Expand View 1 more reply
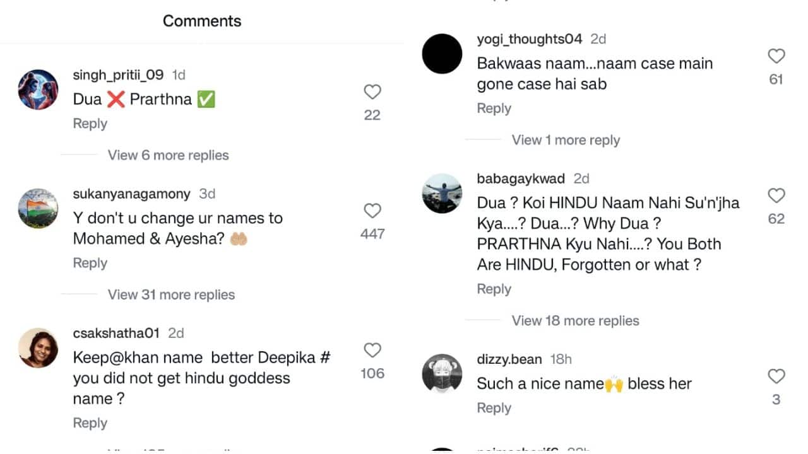The height and width of the screenshot is (454, 808). coord(566,140)
